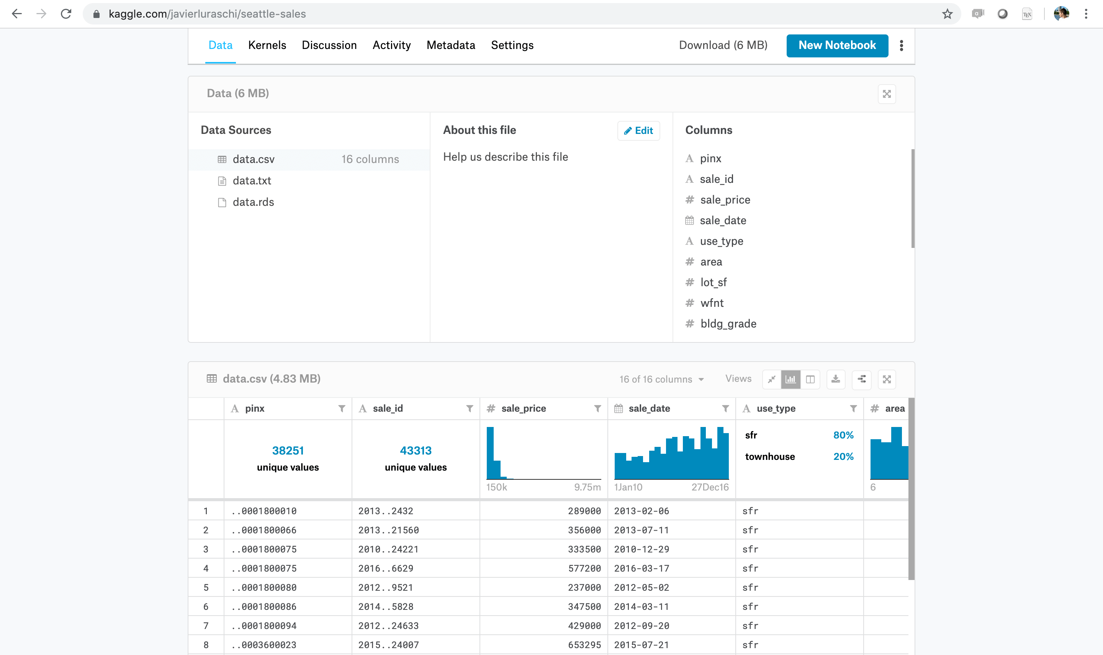Select the column split view icon
Viewport: 1103px width, 655px height.
tap(810, 379)
